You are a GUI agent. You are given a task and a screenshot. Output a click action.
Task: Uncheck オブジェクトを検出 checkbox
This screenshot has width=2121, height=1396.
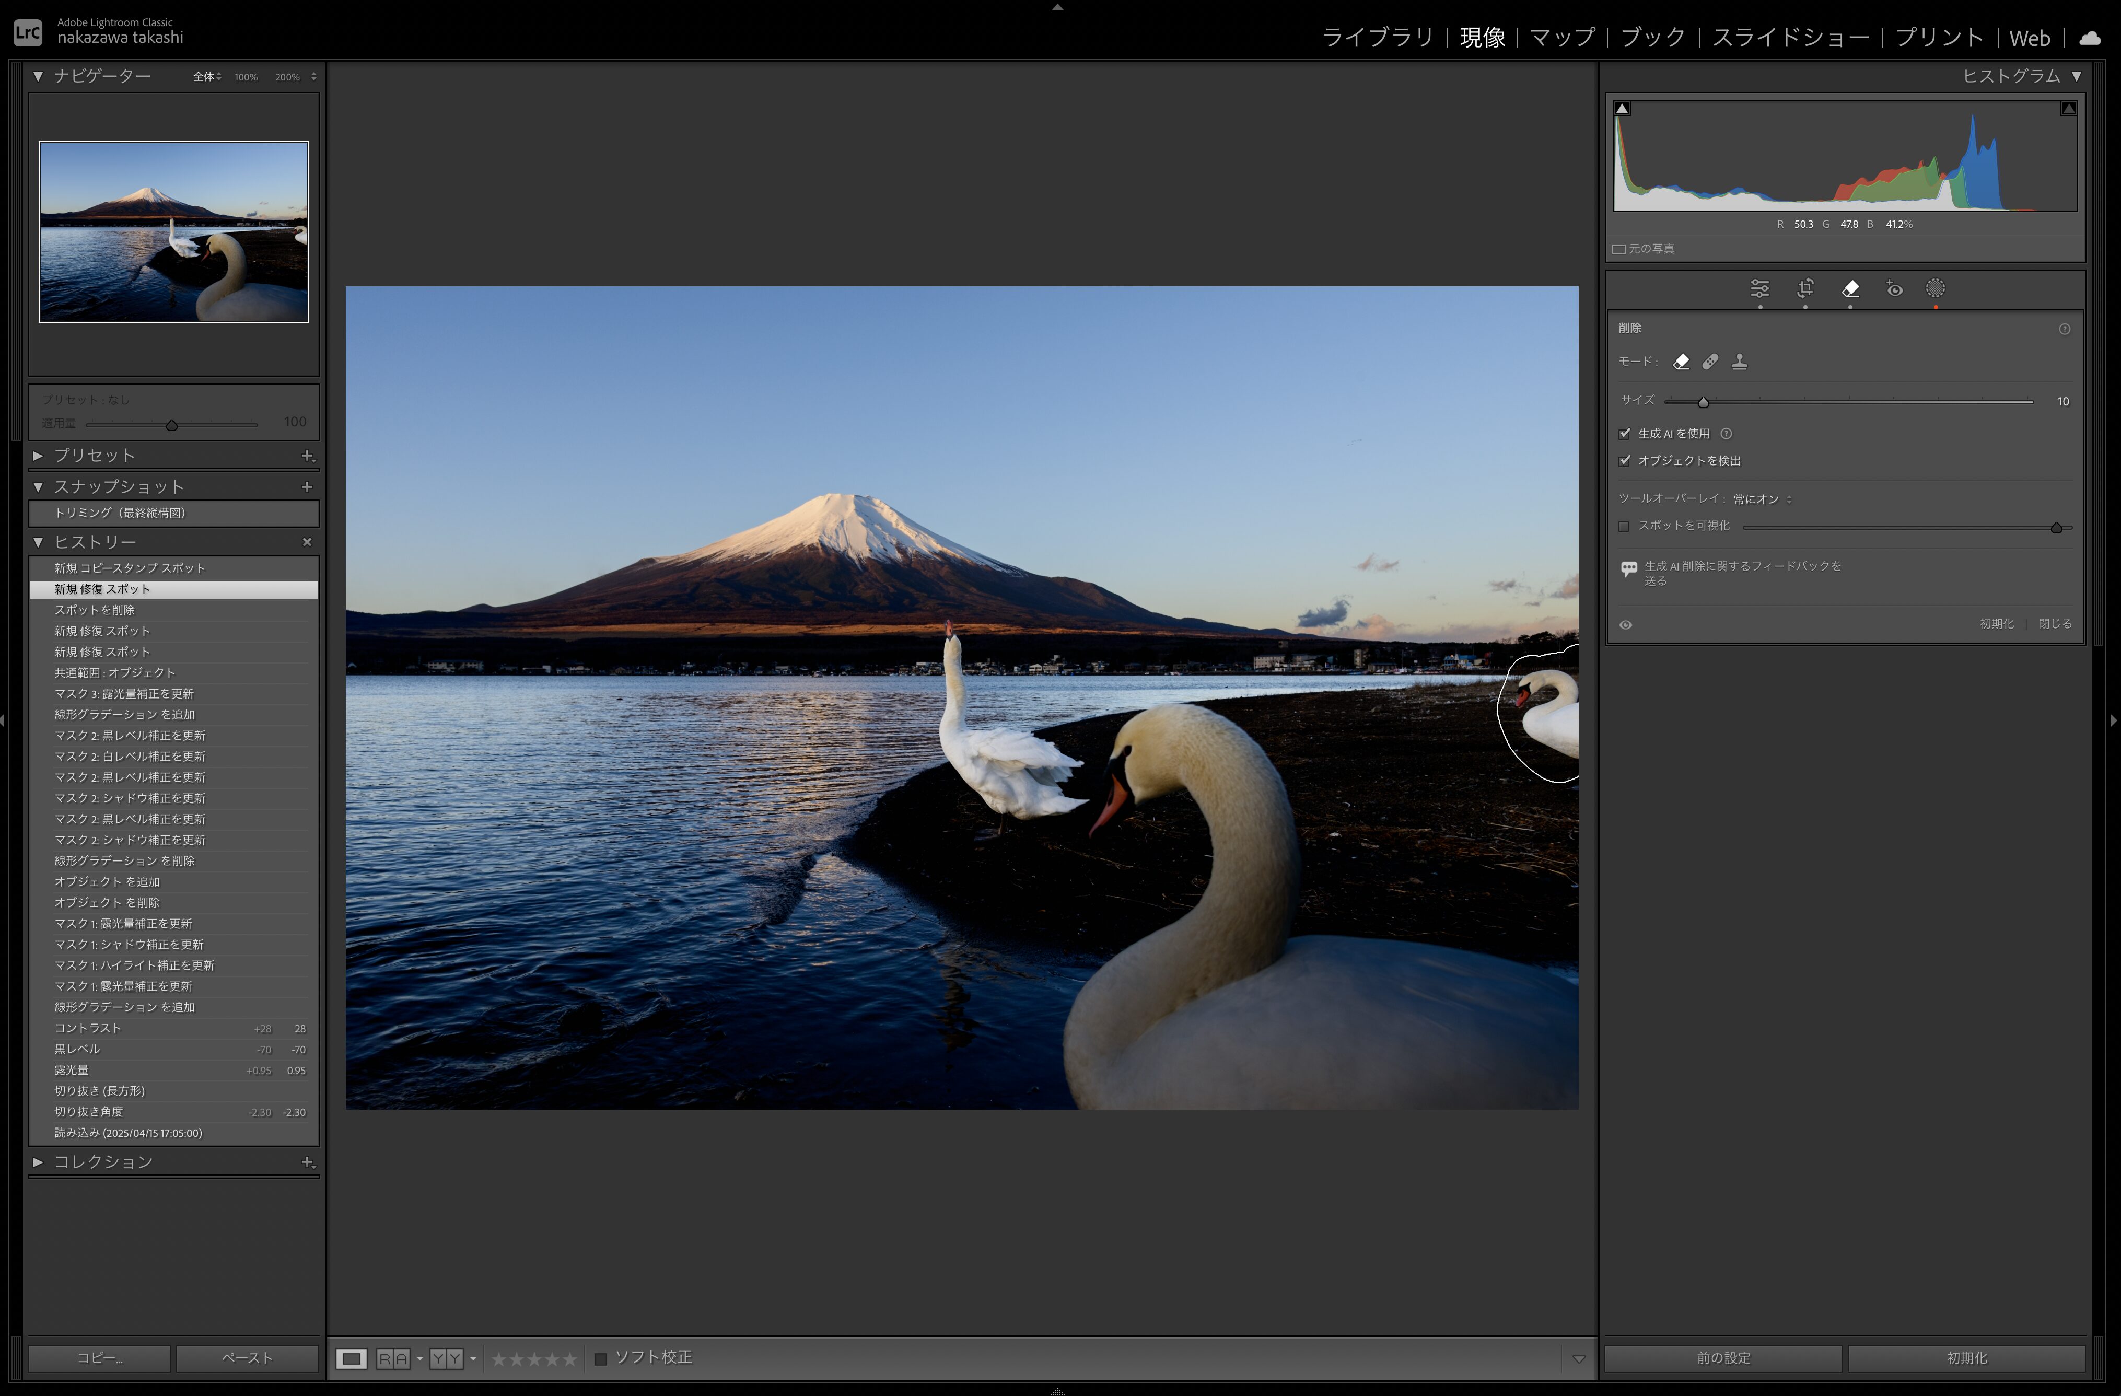[x=1625, y=461]
